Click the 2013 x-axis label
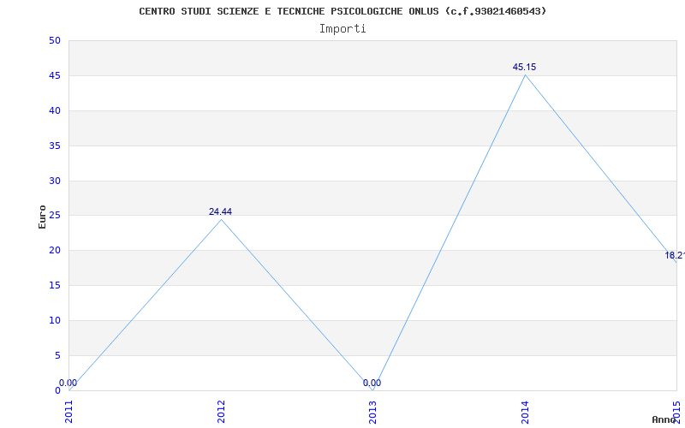This screenshot has height=428, width=685. pyautogui.click(x=373, y=412)
